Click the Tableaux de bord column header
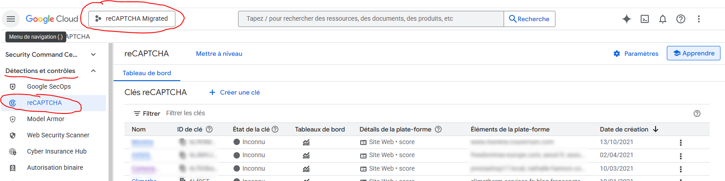The height and width of the screenshot is (181, 725). 320,129
